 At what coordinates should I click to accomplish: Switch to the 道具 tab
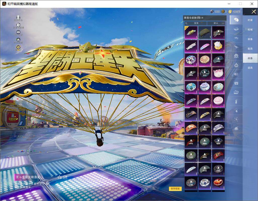(250, 68)
